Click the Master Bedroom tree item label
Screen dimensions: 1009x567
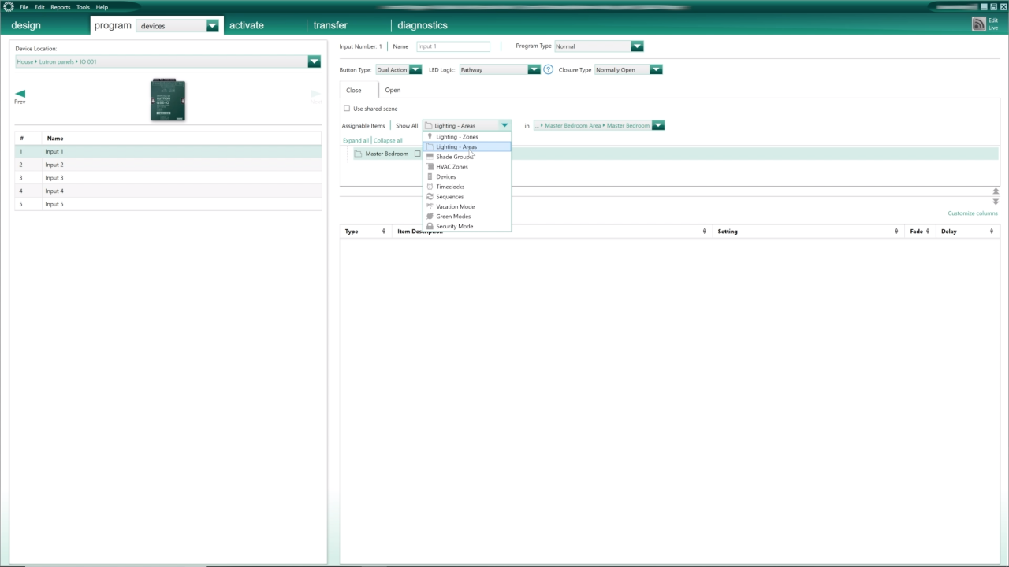[x=386, y=154]
